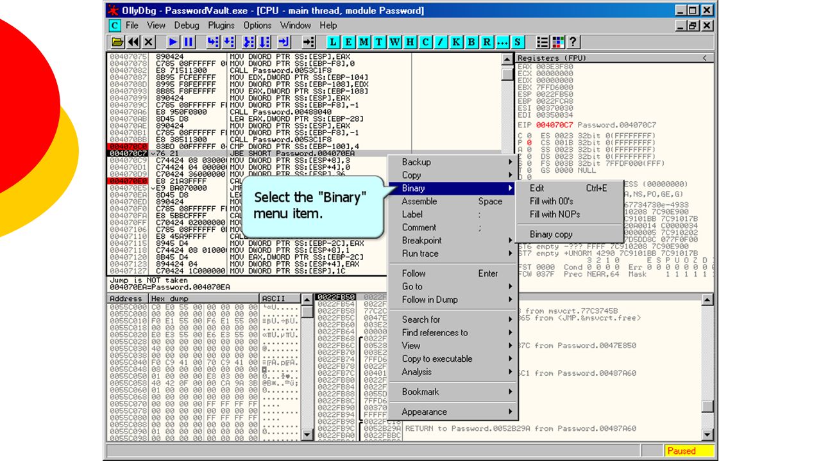This screenshot has width=821, height=461.
Task: Open the Debug menu
Action: point(187,26)
